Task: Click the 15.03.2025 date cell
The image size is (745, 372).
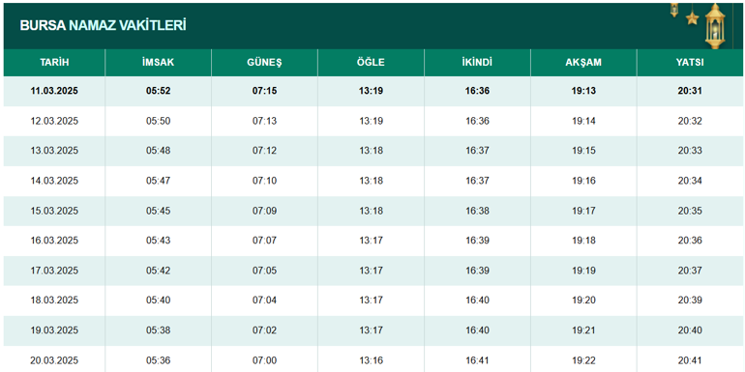Action: [x=54, y=211]
